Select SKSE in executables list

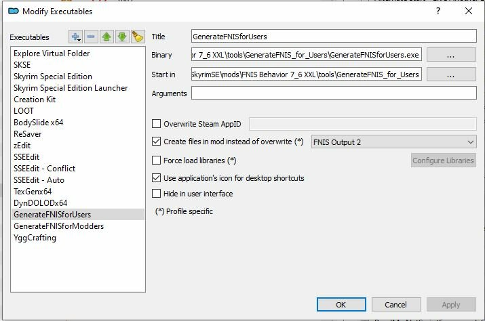coord(78,65)
